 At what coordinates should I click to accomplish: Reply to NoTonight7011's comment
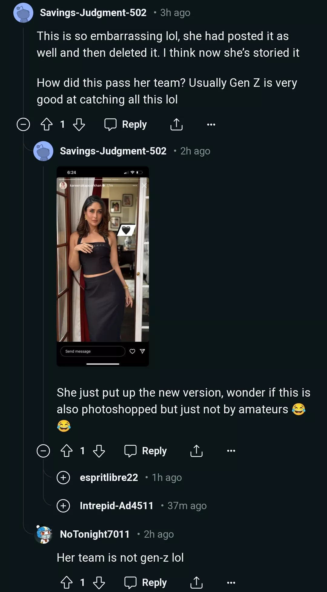pos(146,583)
